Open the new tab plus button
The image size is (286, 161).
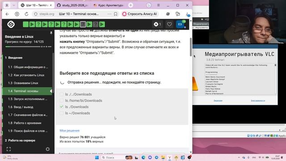[x=130, y=5]
